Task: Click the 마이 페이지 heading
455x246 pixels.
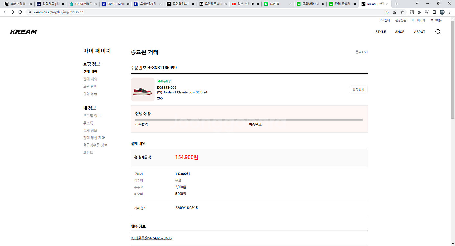Action: 97,51
